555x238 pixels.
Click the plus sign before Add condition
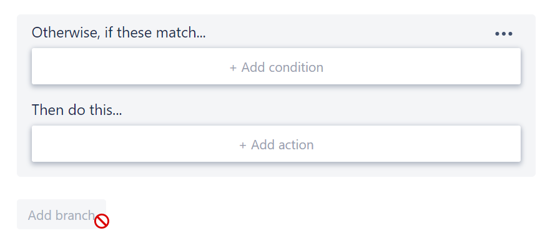(x=233, y=67)
